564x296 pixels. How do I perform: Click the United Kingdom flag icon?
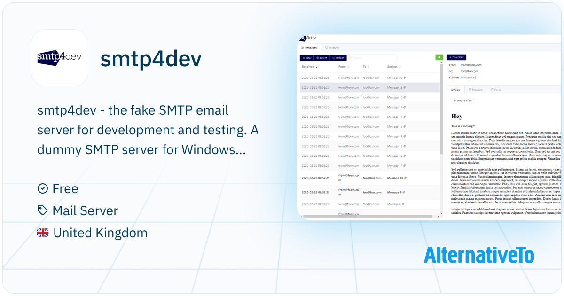tap(43, 233)
